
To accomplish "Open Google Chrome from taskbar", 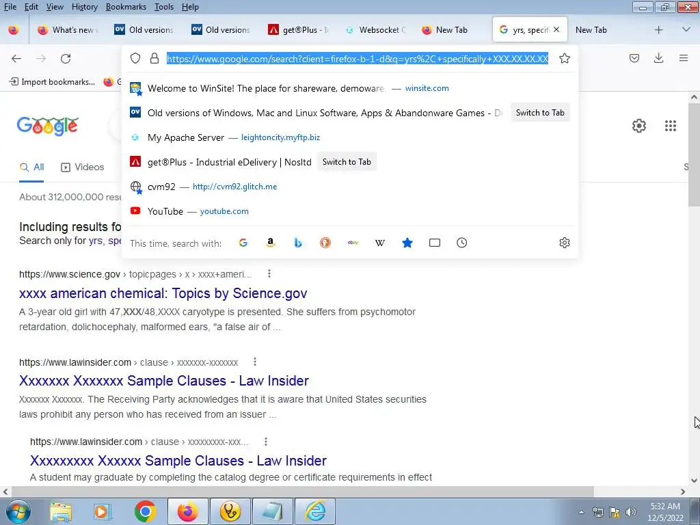I will tap(145, 511).
